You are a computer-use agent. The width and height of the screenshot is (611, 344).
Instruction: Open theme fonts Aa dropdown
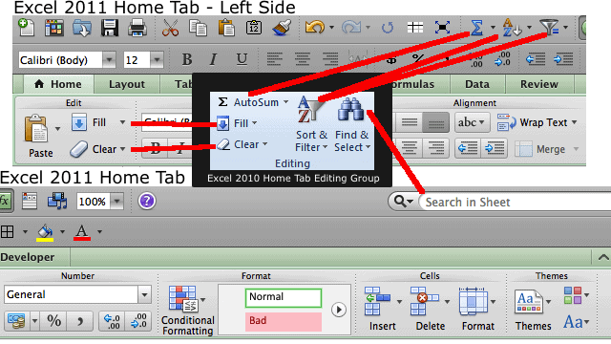tap(576, 322)
